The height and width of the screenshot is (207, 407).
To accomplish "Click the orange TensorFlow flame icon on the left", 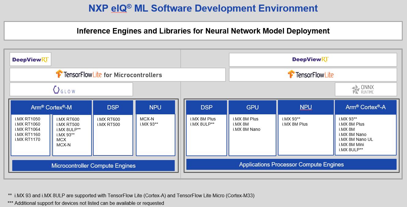I will point(58,74).
